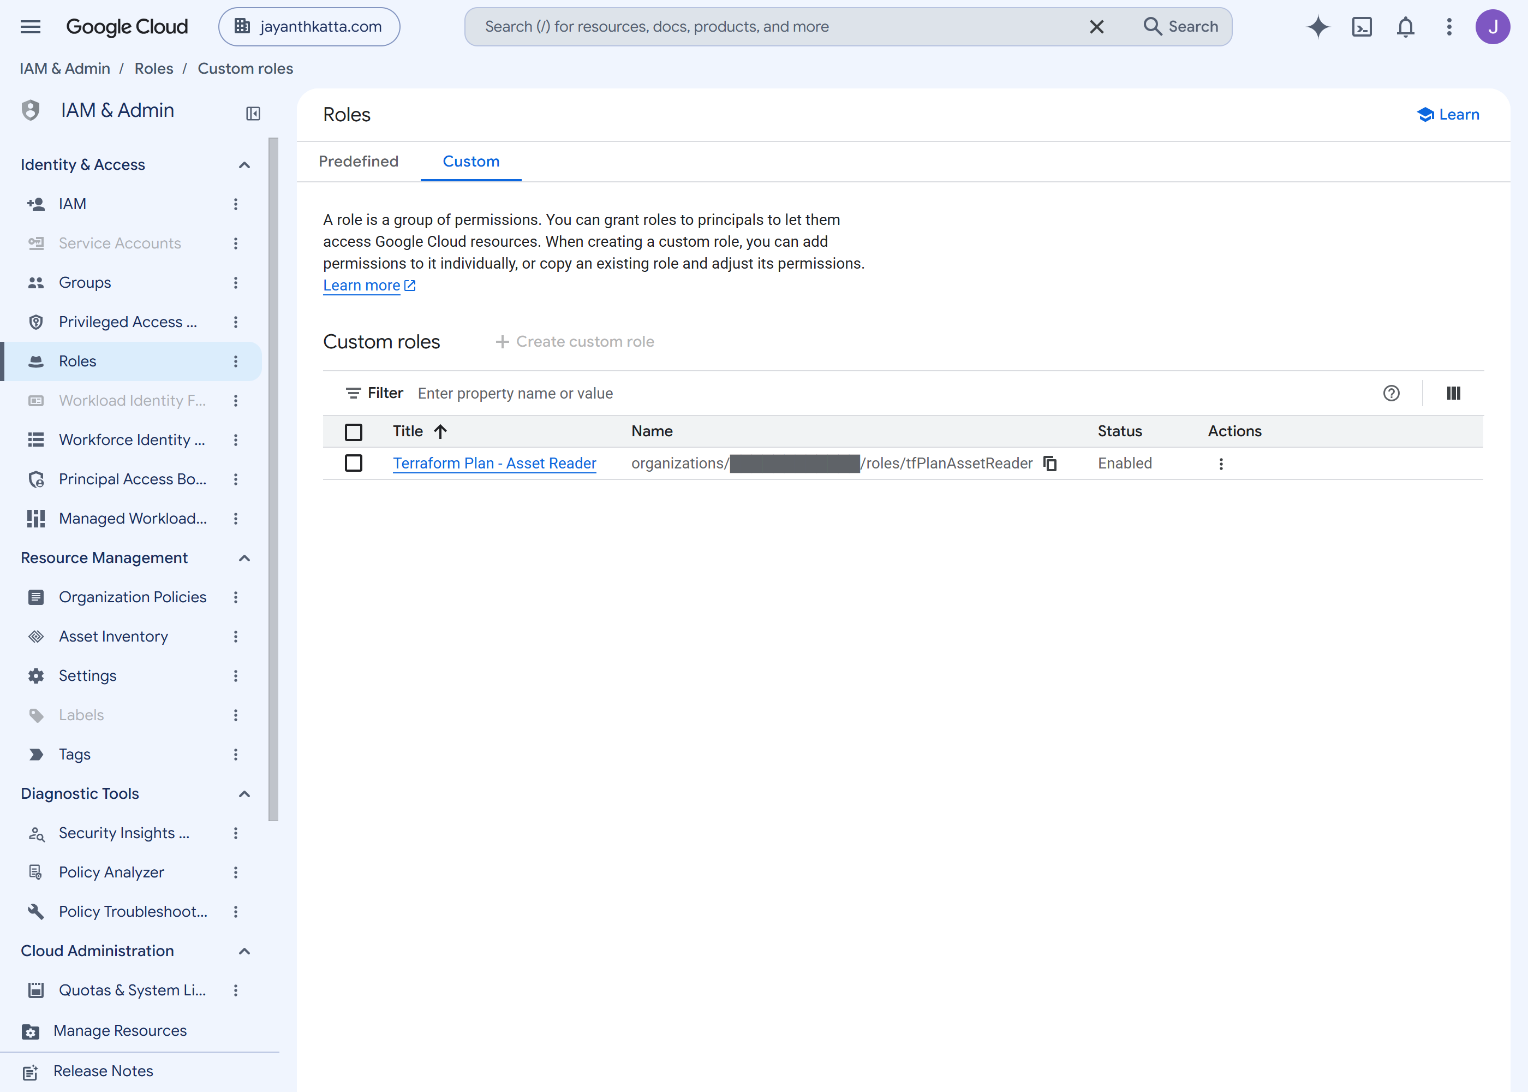1528x1092 pixels.
Task: Open Tags in the sidebar
Action: (74, 755)
